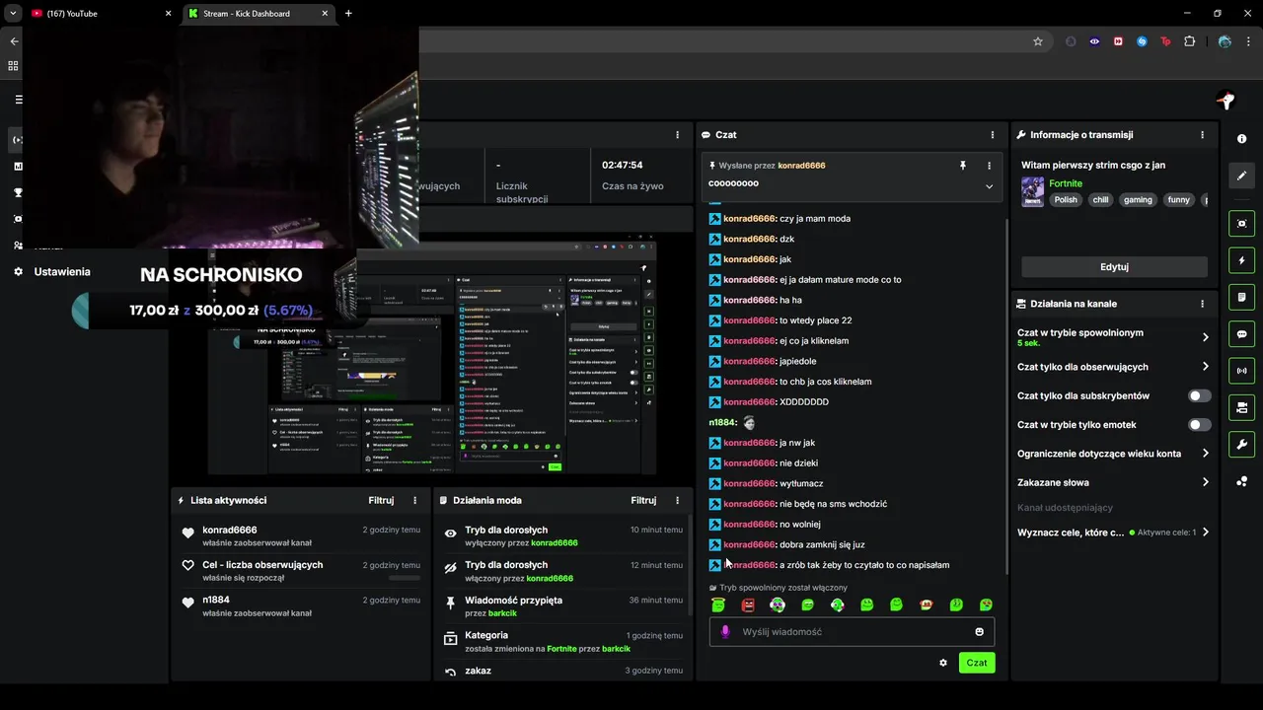Click the gaming stream tag
The height and width of the screenshot is (710, 1263).
pyautogui.click(x=1138, y=199)
